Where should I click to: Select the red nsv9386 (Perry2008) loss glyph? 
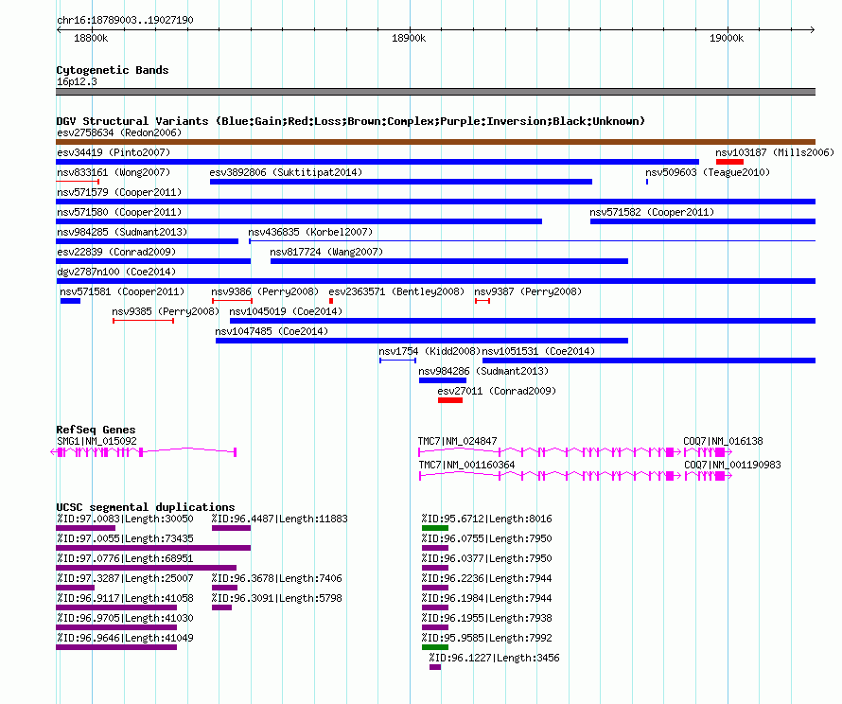[x=232, y=301]
